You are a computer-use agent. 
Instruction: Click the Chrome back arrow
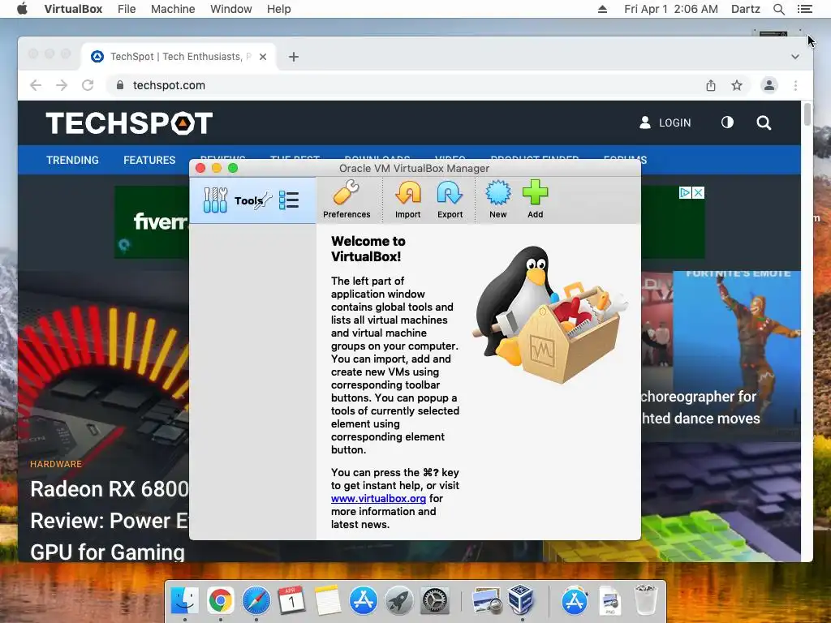(x=36, y=85)
